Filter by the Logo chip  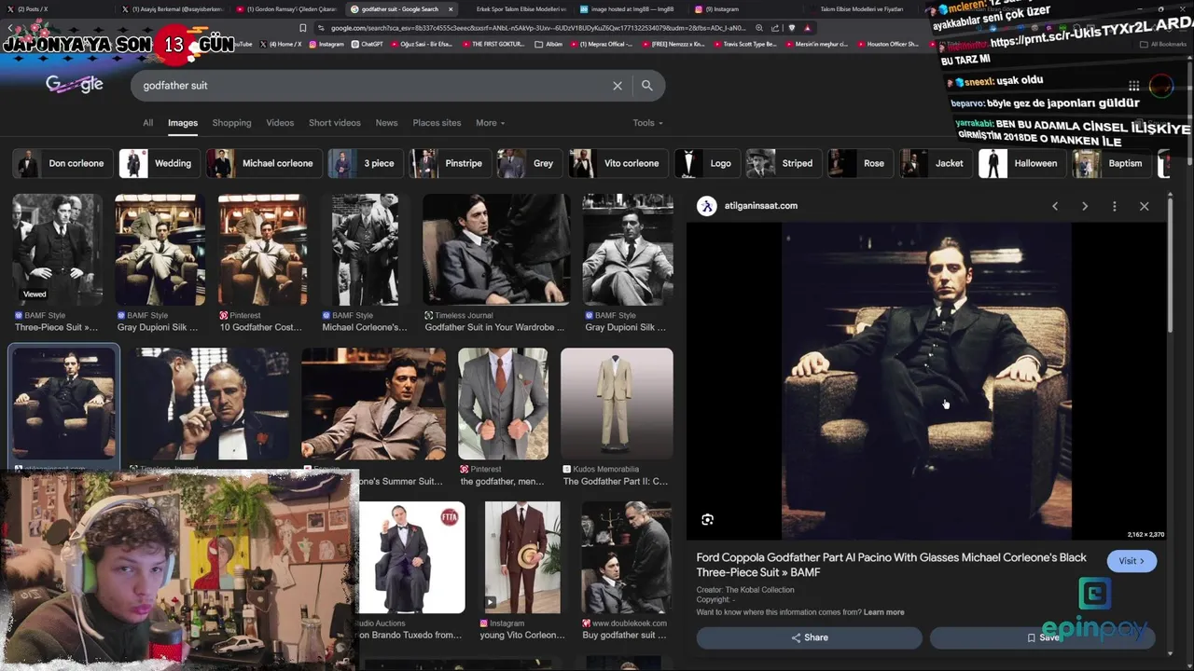coord(706,163)
